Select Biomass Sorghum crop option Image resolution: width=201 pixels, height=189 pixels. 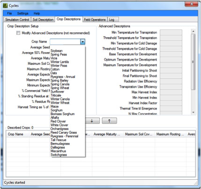[63, 114]
